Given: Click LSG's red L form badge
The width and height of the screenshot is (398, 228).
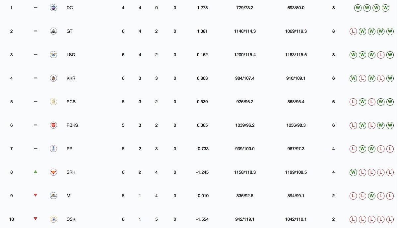Looking at the screenshot, I should coord(381,55).
